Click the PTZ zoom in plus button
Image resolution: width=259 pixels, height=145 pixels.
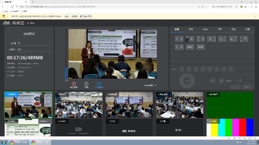pos(221,81)
